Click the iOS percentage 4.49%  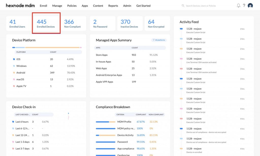tap(70, 59)
